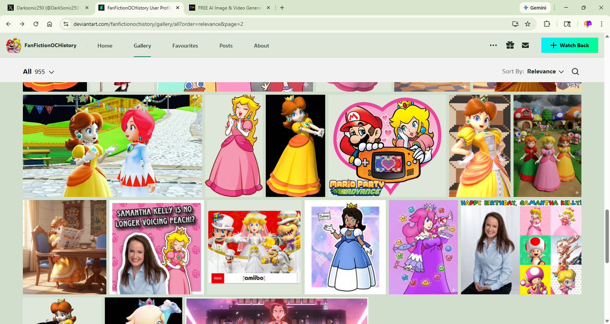Go back with the browser back arrow
The width and height of the screenshot is (610, 324).
pyautogui.click(x=9, y=24)
